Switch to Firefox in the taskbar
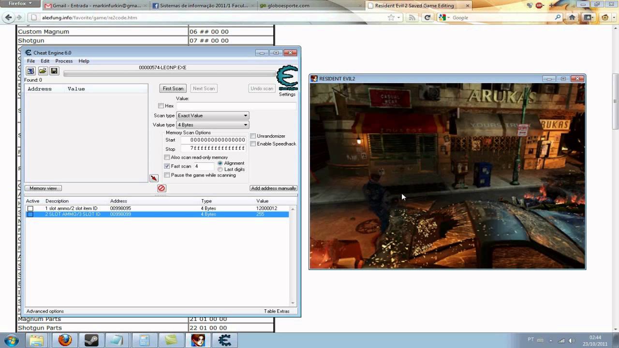The image size is (619, 348). pos(65,340)
